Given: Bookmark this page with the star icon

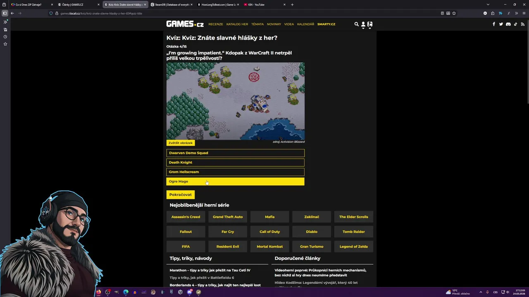Looking at the screenshot, I should [454, 13].
